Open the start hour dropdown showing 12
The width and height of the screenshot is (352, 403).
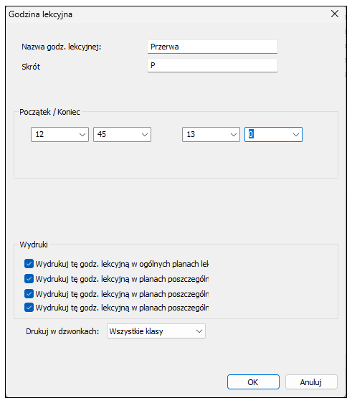click(x=60, y=134)
